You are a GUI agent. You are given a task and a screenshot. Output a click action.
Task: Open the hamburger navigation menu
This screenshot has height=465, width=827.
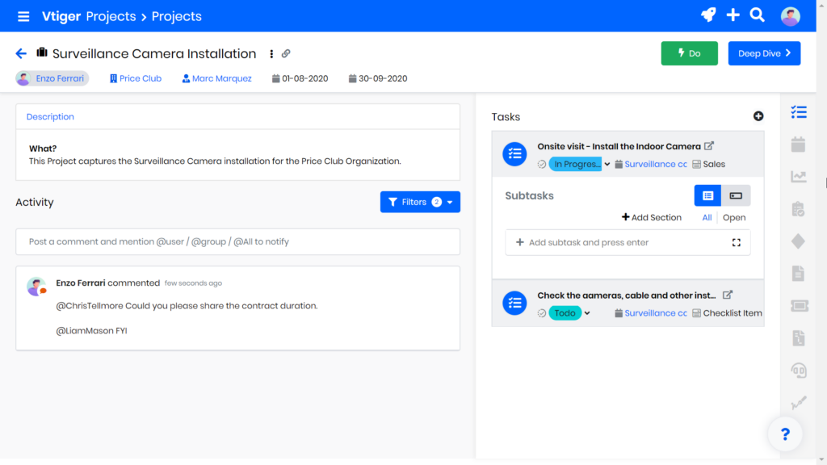[x=23, y=16]
